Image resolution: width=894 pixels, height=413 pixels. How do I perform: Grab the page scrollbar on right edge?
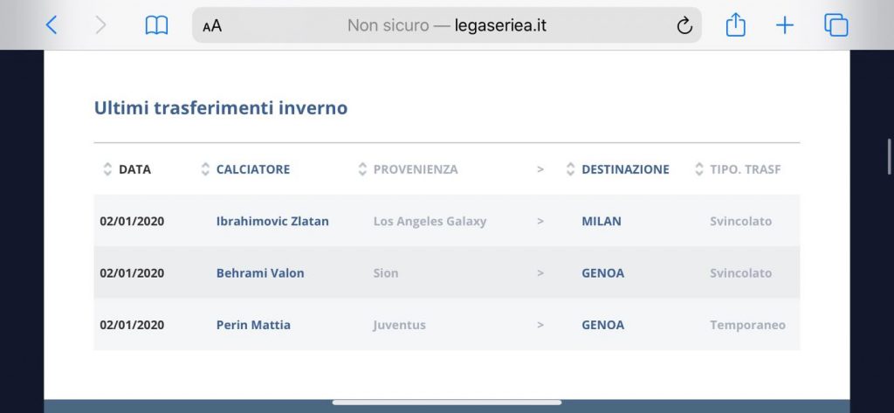pos(890,155)
